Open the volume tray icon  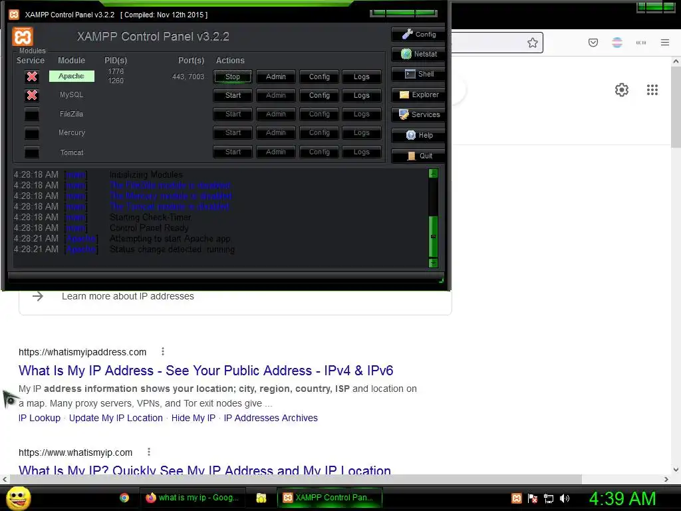pyautogui.click(x=565, y=498)
